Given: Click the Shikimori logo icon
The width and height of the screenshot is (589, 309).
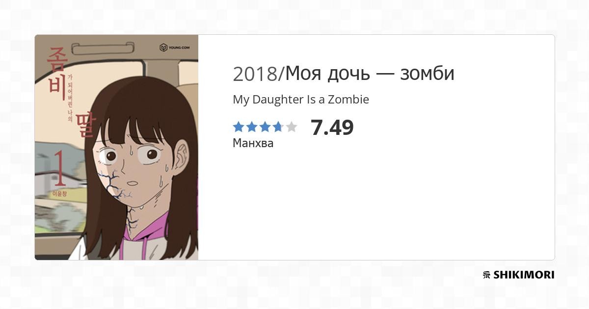Looking at the screenshot, I should (486, 275).
